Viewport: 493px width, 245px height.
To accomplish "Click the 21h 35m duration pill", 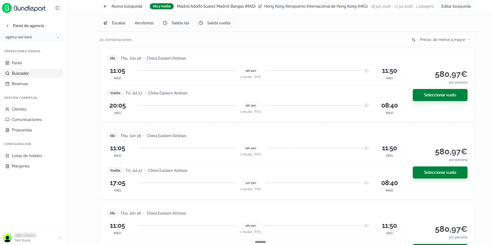I will [x=251, y=183].
